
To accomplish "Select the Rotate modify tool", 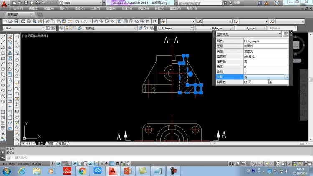I will 10,69.
